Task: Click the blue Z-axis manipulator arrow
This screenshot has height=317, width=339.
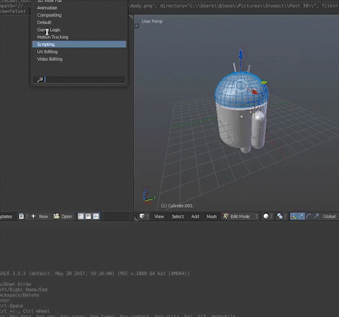Action: tap(240, 54)
